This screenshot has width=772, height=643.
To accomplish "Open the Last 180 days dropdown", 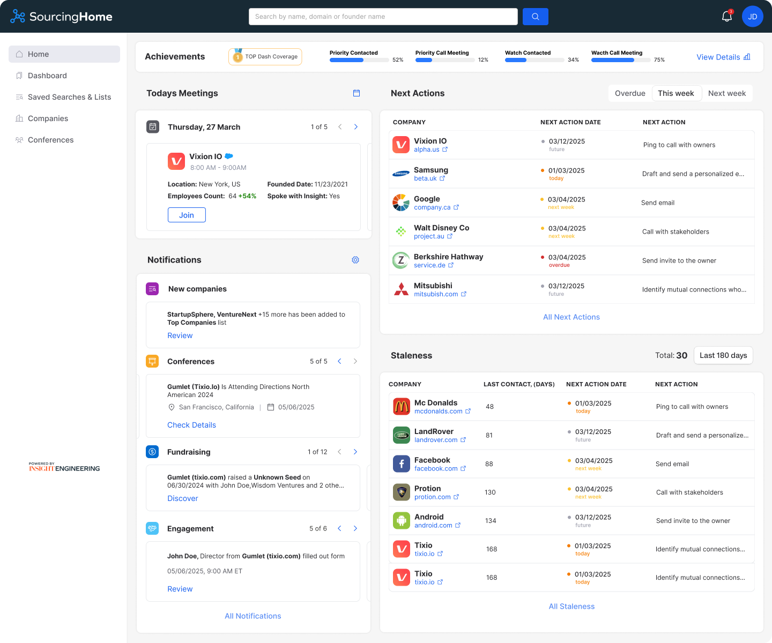I will pyautogui.click(x=723, y=355).
